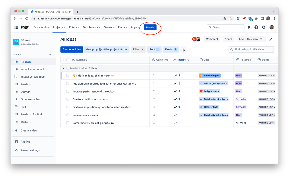
Task: Select checkbox for Add authentication options row
Action: pyautogui.click(x=68, y=83)
